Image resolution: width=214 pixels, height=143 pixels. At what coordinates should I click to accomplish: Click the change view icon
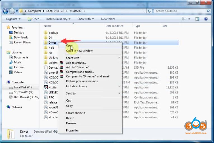pyautogui.click(x=184, y=19)
